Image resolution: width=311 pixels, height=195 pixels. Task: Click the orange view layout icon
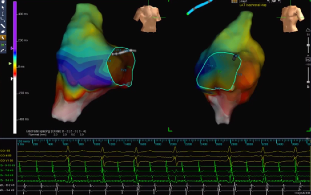tap(234, 1)
